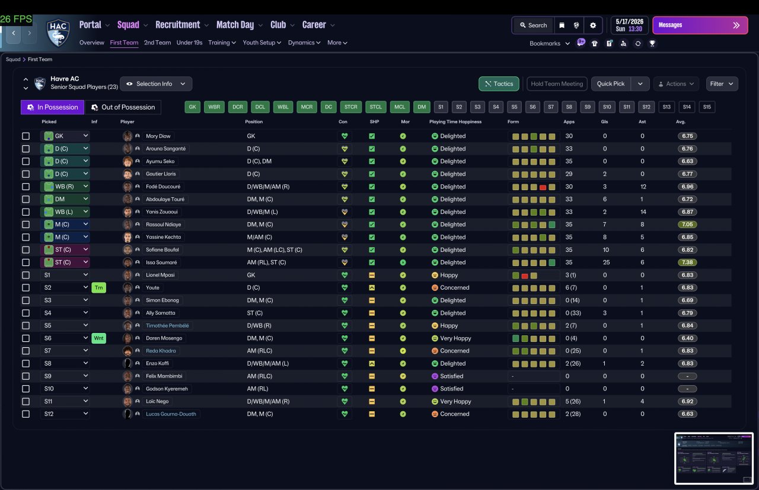Image resolution: width=759 pixels, height=490 pixels.
Task: Click the Search field
Action: pyautogui.click(x=533, y=25)
